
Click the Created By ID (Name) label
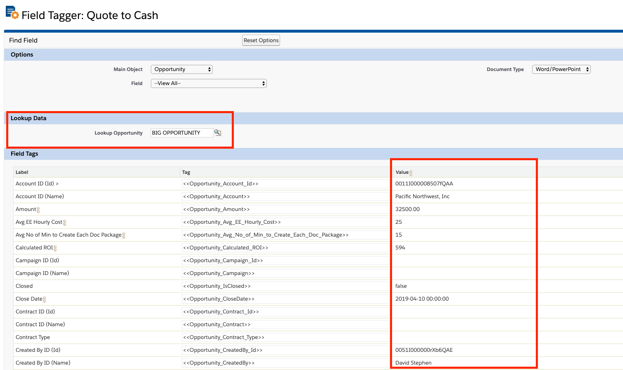pyautogui.click(x=43, y=363)
